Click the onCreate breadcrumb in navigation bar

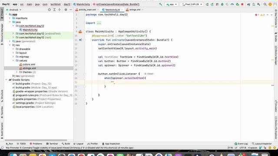(116, 4)
